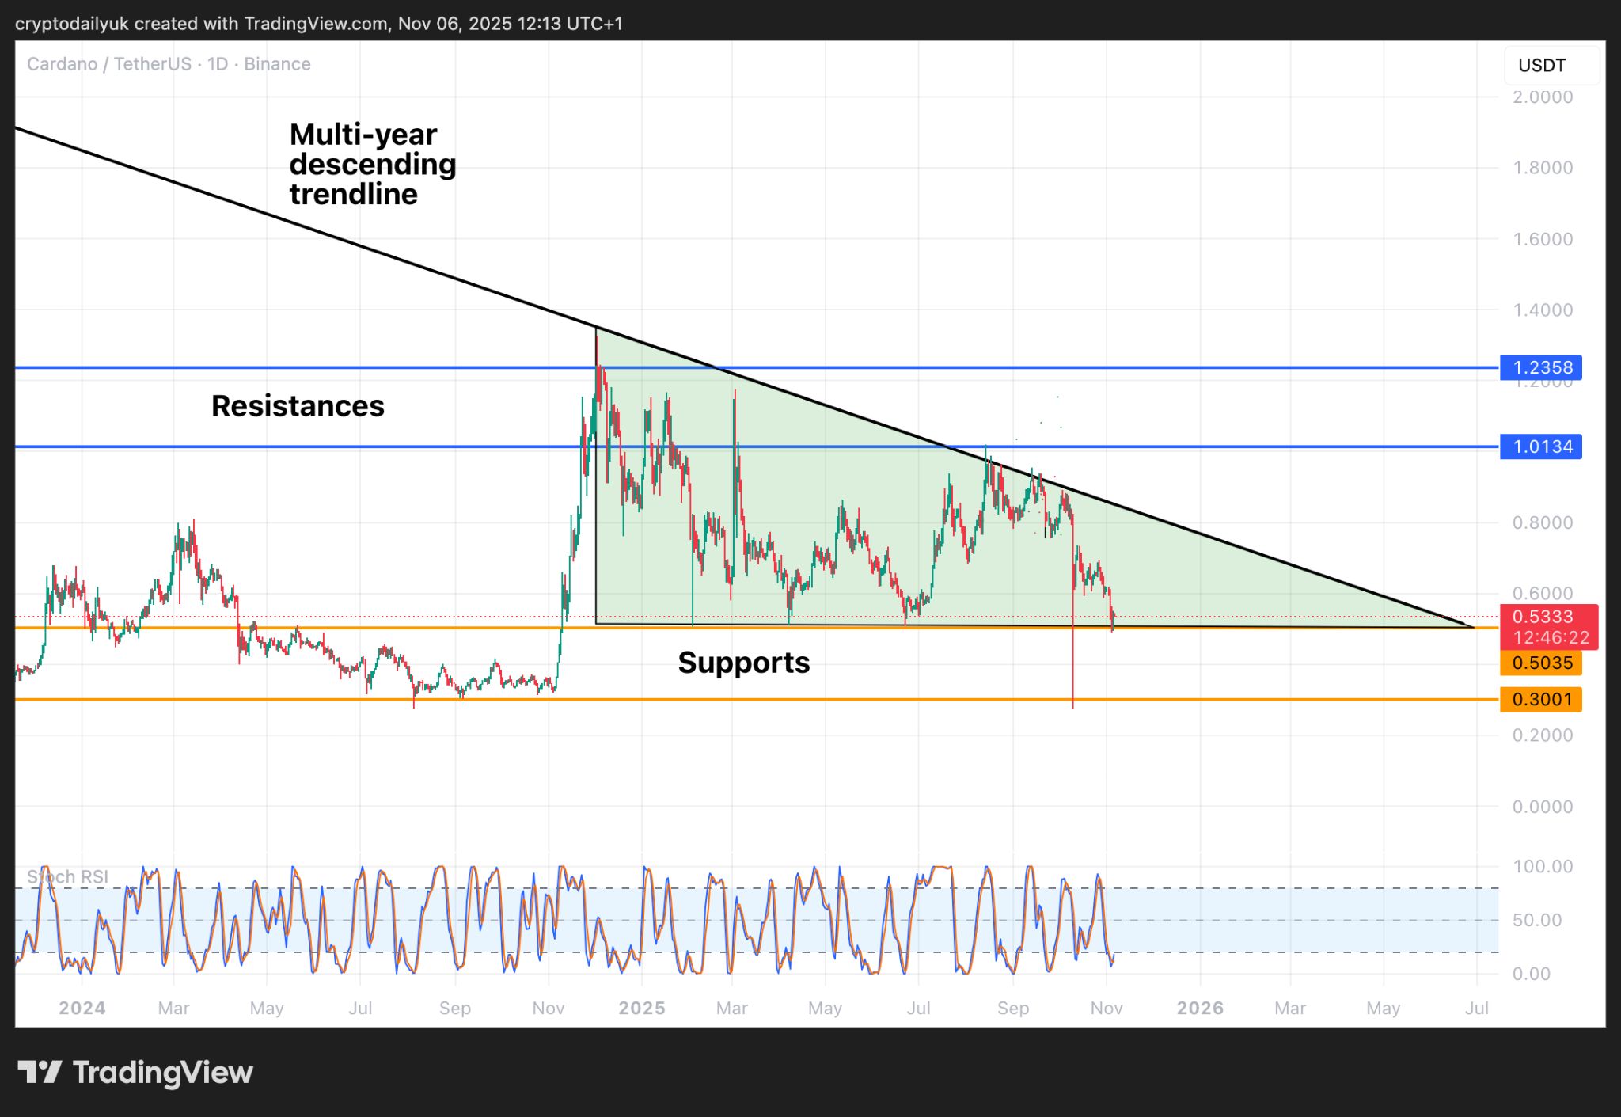This screenshot has width=1621, height=1117.
Task: Toggle the 1.0134 resistance line price label
Action: [x=1539, y=446]
